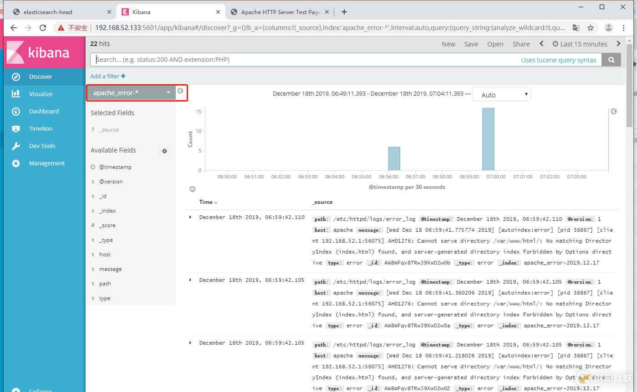The width and height of the screenshot is (637, 392).
Task: Click Share in the top menu
Action: pos(521,44)
